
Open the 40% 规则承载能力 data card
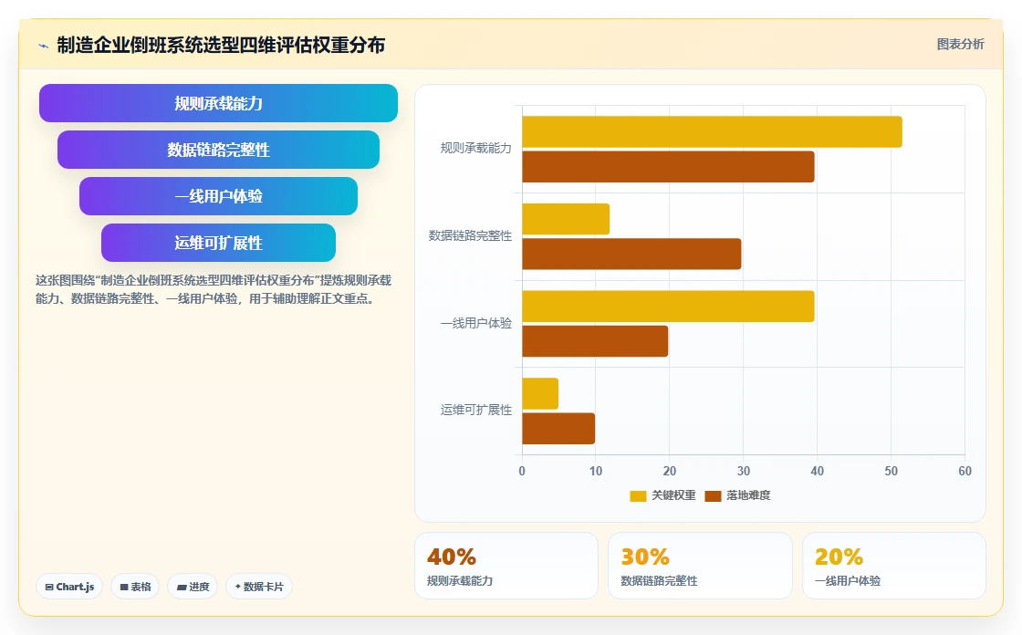coord(506,566)
